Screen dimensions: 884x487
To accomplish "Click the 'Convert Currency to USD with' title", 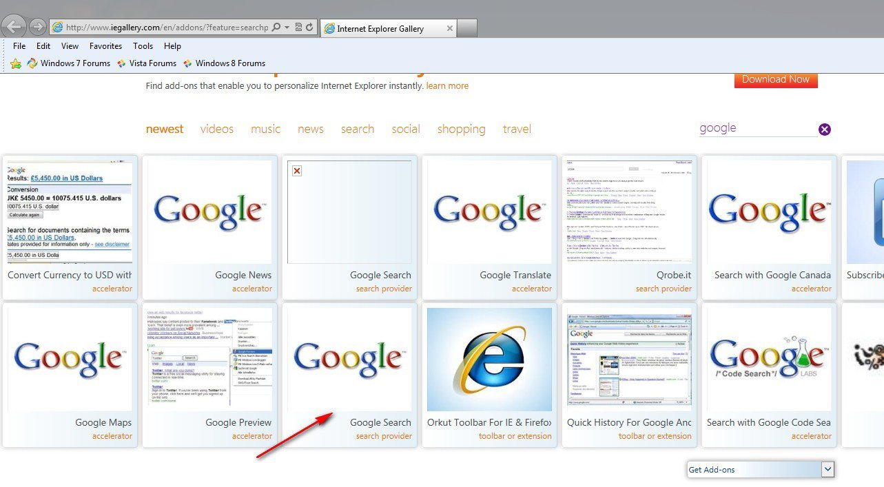I will pyautogui.click(x=70, y=275).
